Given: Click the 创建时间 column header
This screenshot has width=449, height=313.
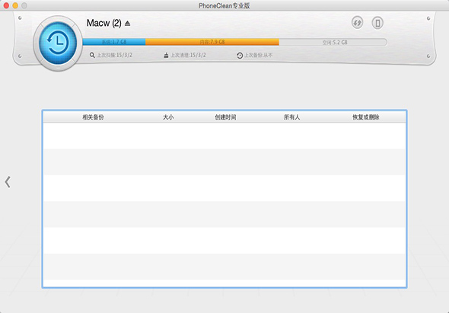Looking at the screenshot, I should tap(226, 117).
